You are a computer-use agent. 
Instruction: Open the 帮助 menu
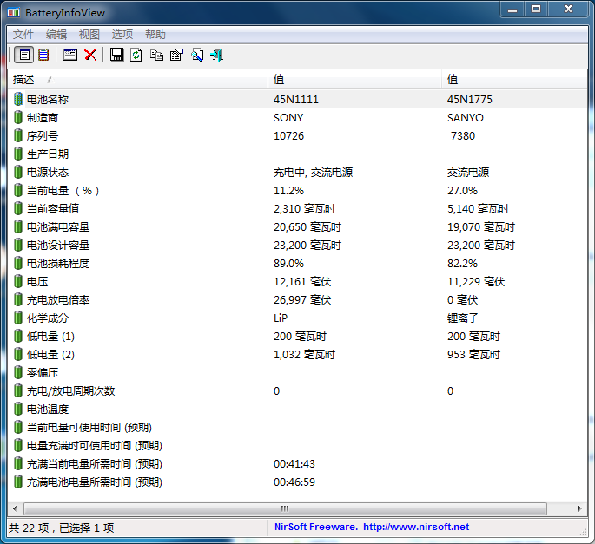(155, 35)
